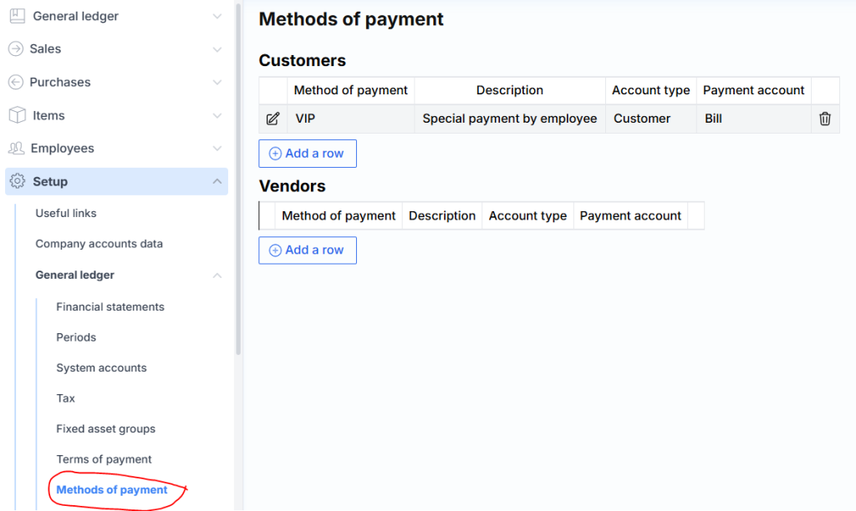Click the Setup gear icon
856x511 pixels.
click(x=17, y=181)
